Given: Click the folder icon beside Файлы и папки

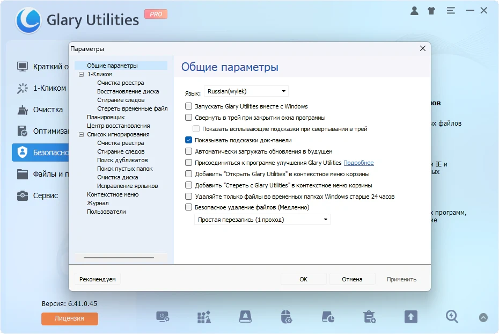Looking at the screenshot, I should (x=23, y=174).
